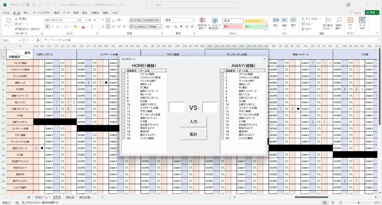Toggle the AutoSave (自動保存) switch

coord(25,5)
